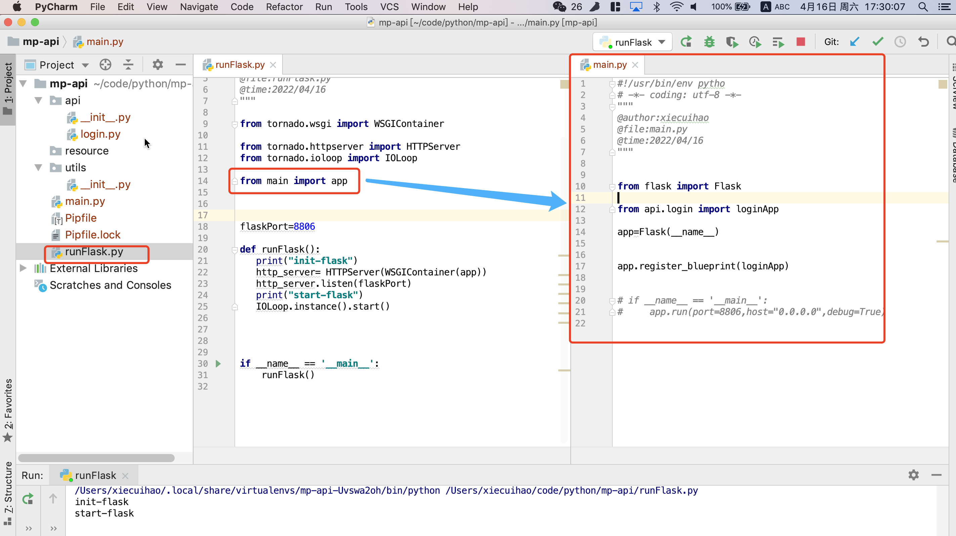Show Git history clock icon
This screenshot has height=536, width=956.
point(900,42)
